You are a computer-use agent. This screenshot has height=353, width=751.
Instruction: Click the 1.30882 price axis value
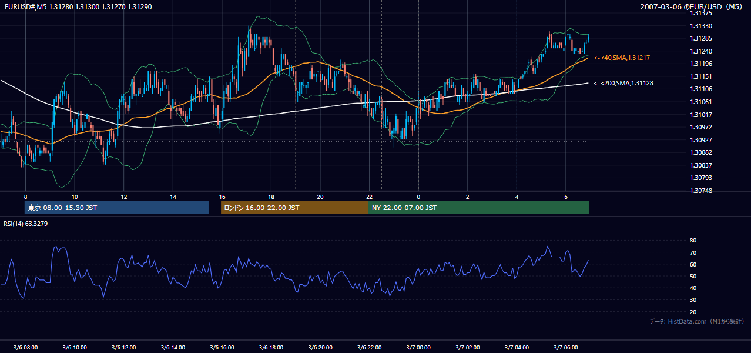tap(702, 152)
